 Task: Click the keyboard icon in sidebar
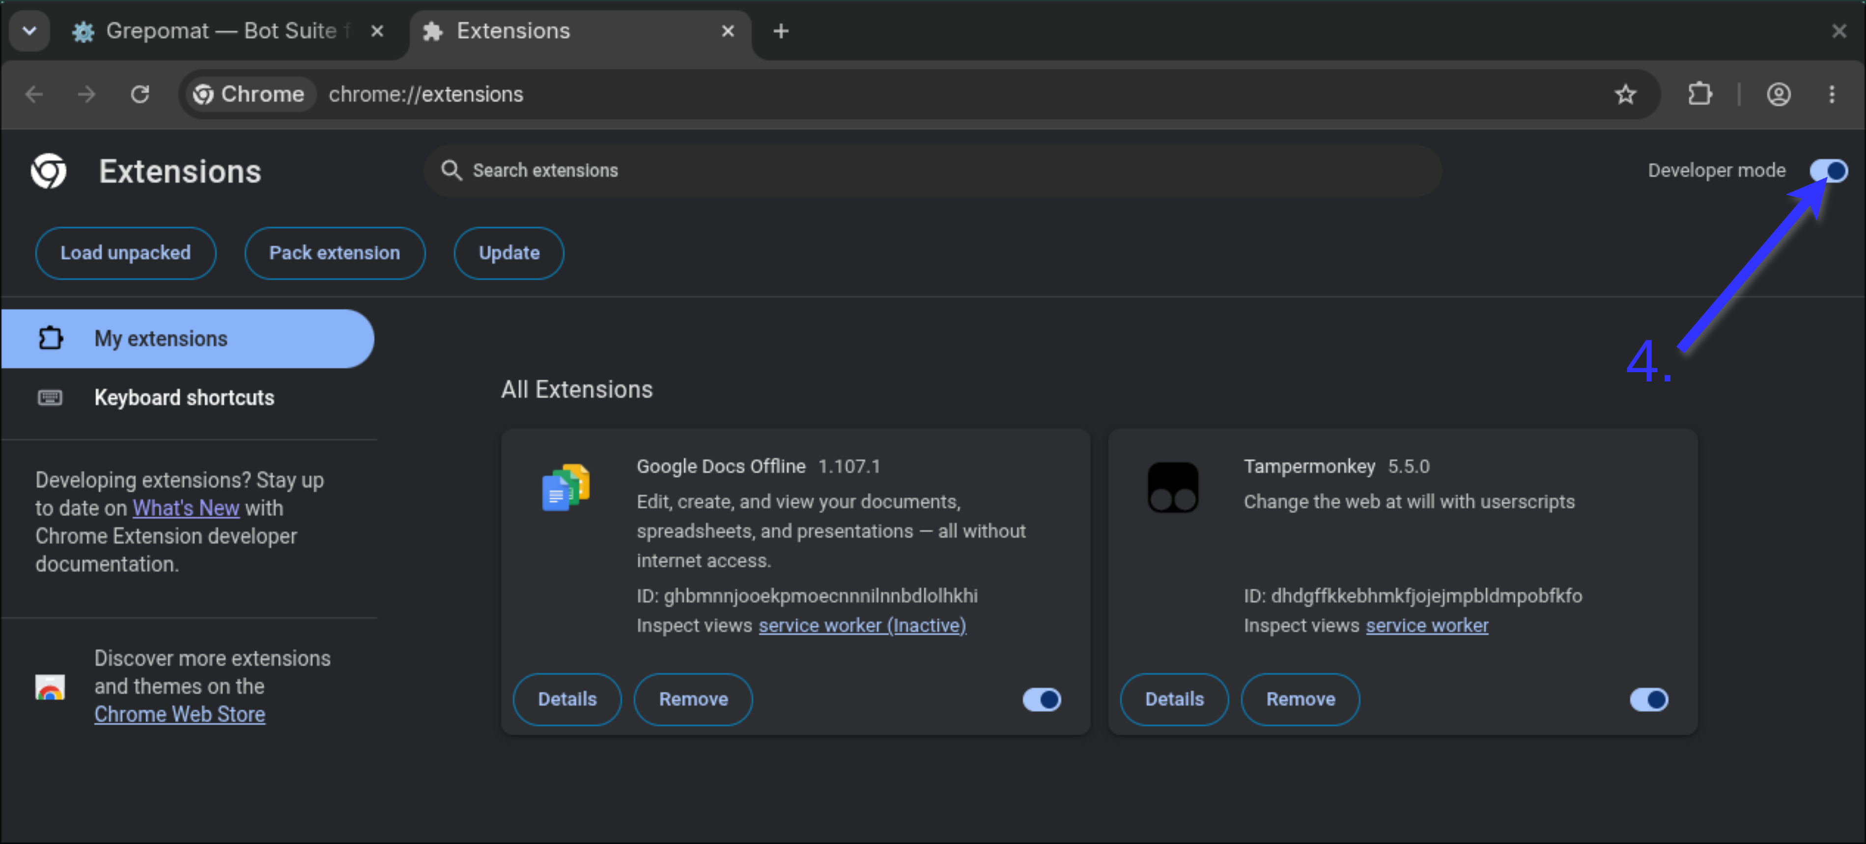(50, 397)
